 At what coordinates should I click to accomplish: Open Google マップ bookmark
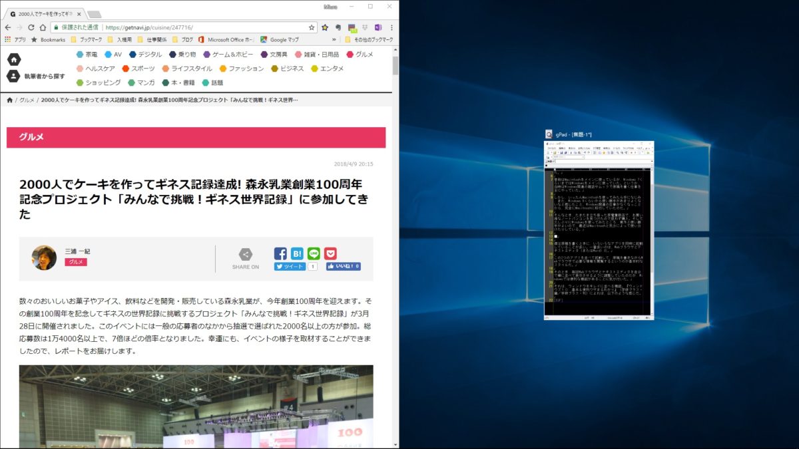tap(280, 39)
